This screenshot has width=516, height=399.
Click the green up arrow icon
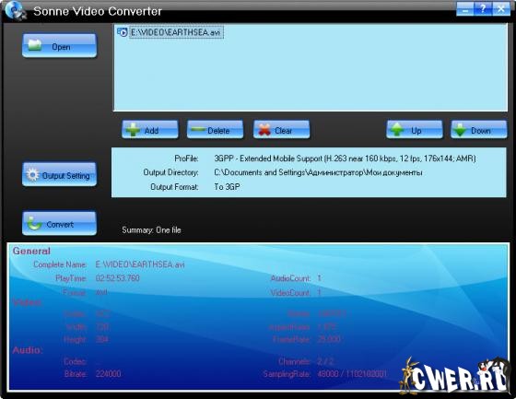[397, 130]
